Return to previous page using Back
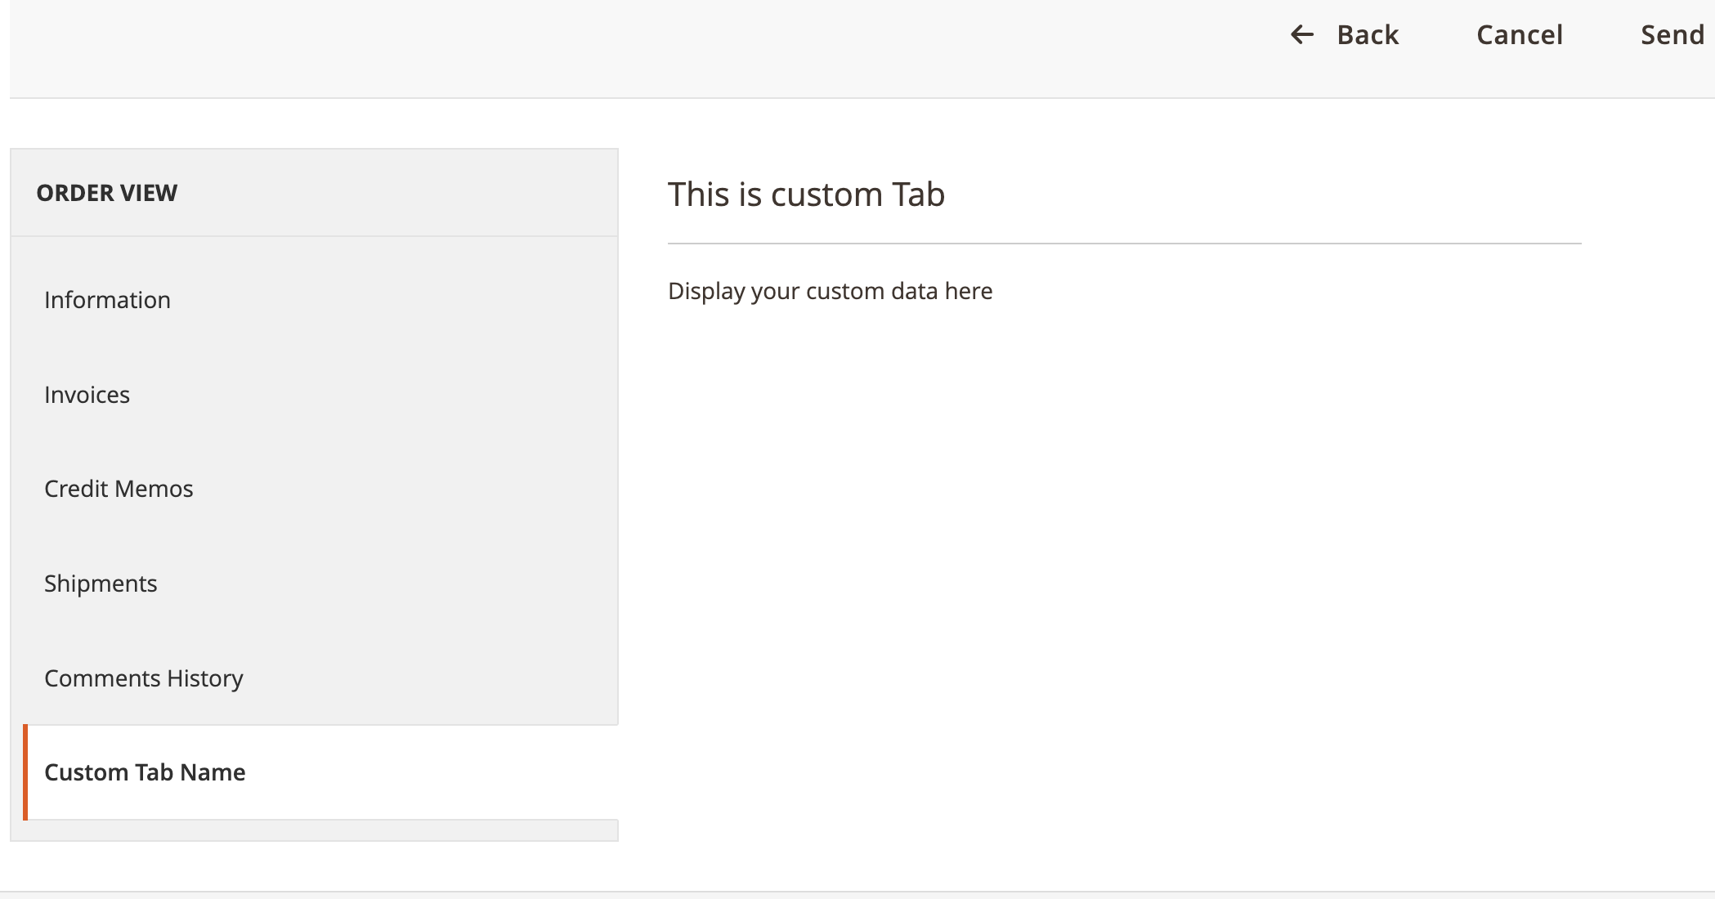Screen dimensions: 1715x899 tap(1366, 34)
